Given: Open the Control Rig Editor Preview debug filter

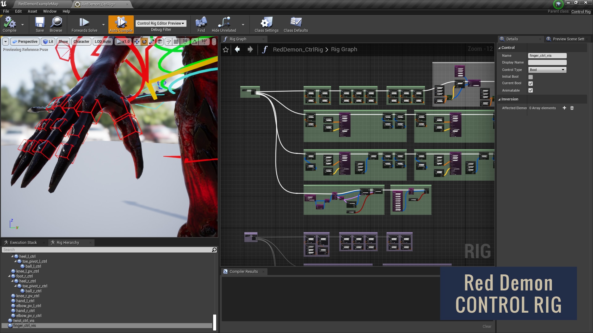Looking at the screenshot, I should (161, 23).
